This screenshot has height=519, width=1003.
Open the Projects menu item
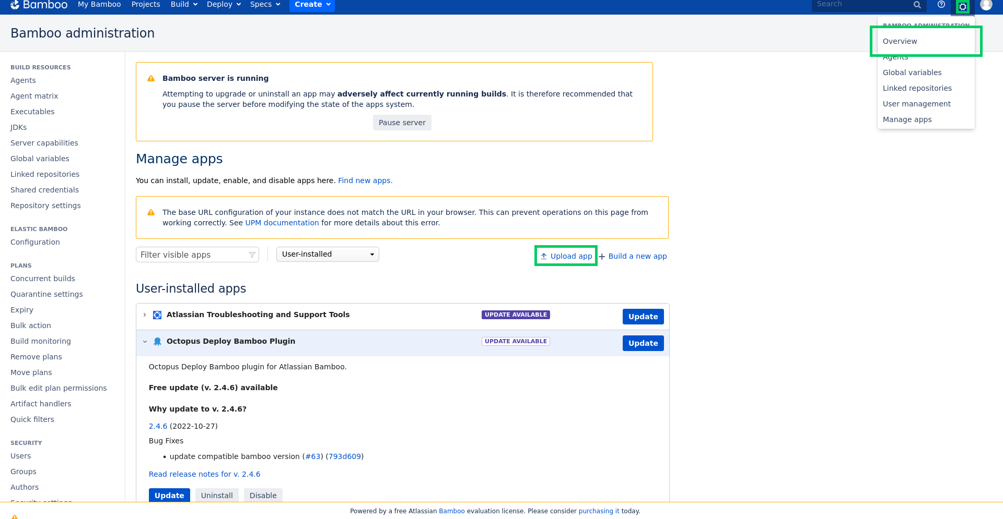coord(146,4)
